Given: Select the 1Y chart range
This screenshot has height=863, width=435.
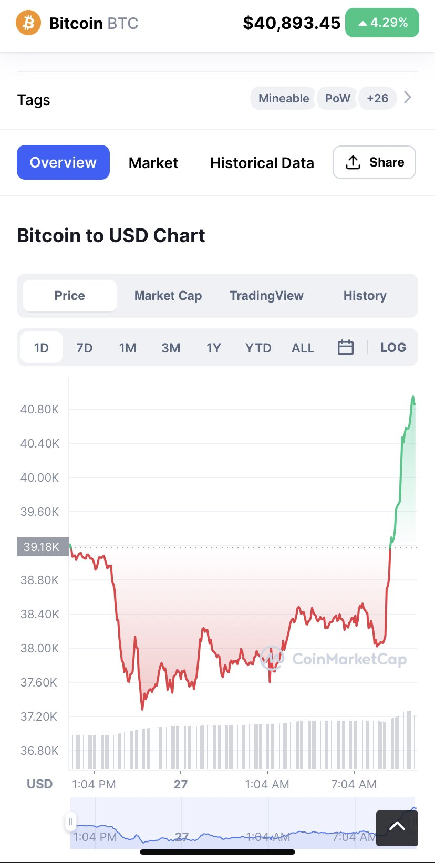Looking at the screenshot, I should [x=213, y=348].
